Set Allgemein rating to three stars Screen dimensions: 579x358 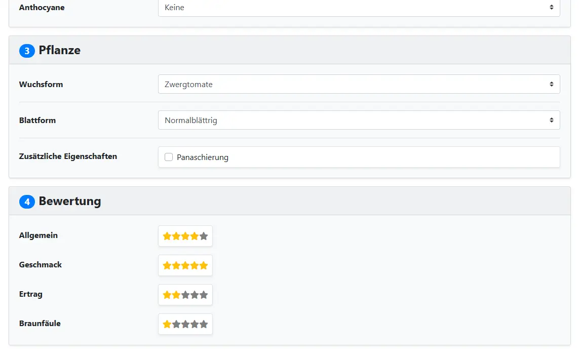(185, 236)
